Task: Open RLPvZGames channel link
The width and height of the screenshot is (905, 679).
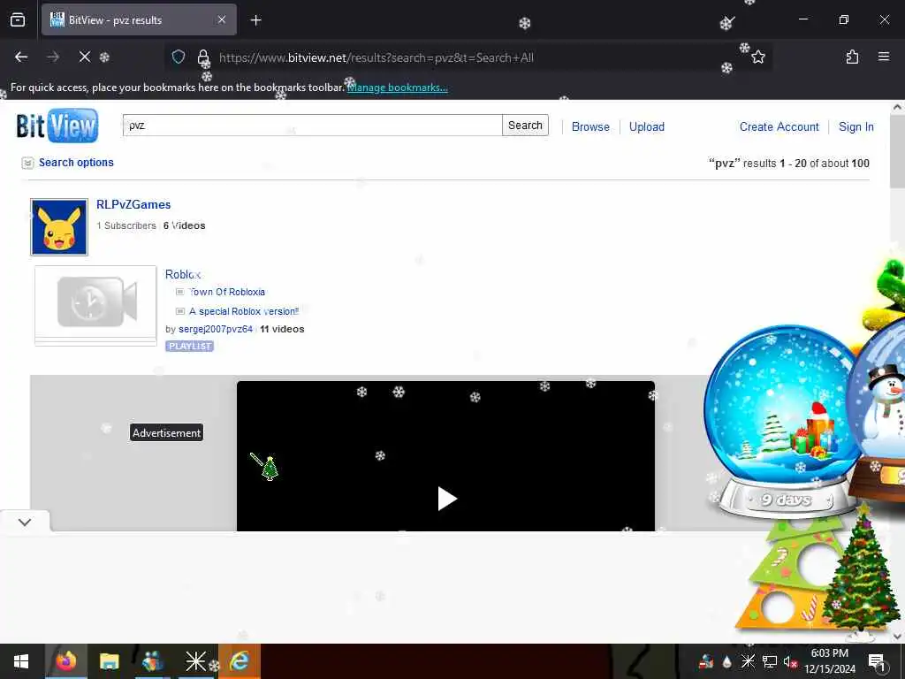Action: click(133, 204)
